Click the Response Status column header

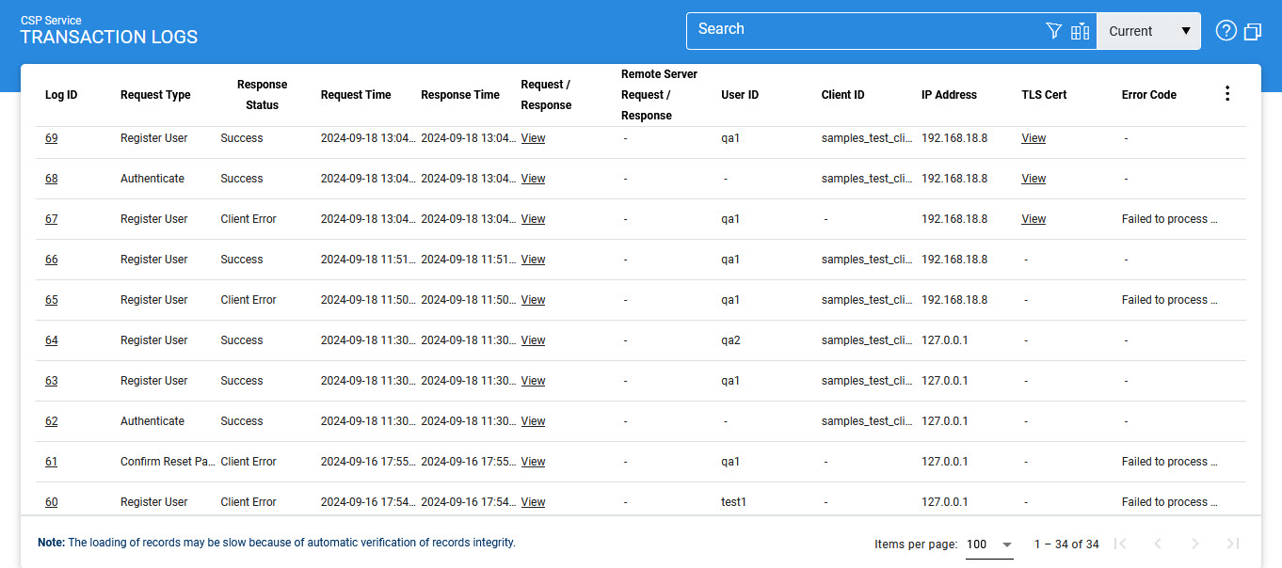[262, 95]
